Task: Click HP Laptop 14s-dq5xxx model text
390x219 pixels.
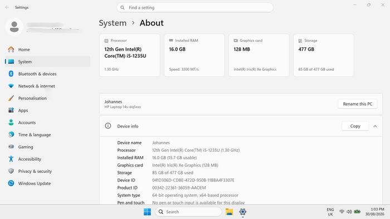Action: [123, 107]
